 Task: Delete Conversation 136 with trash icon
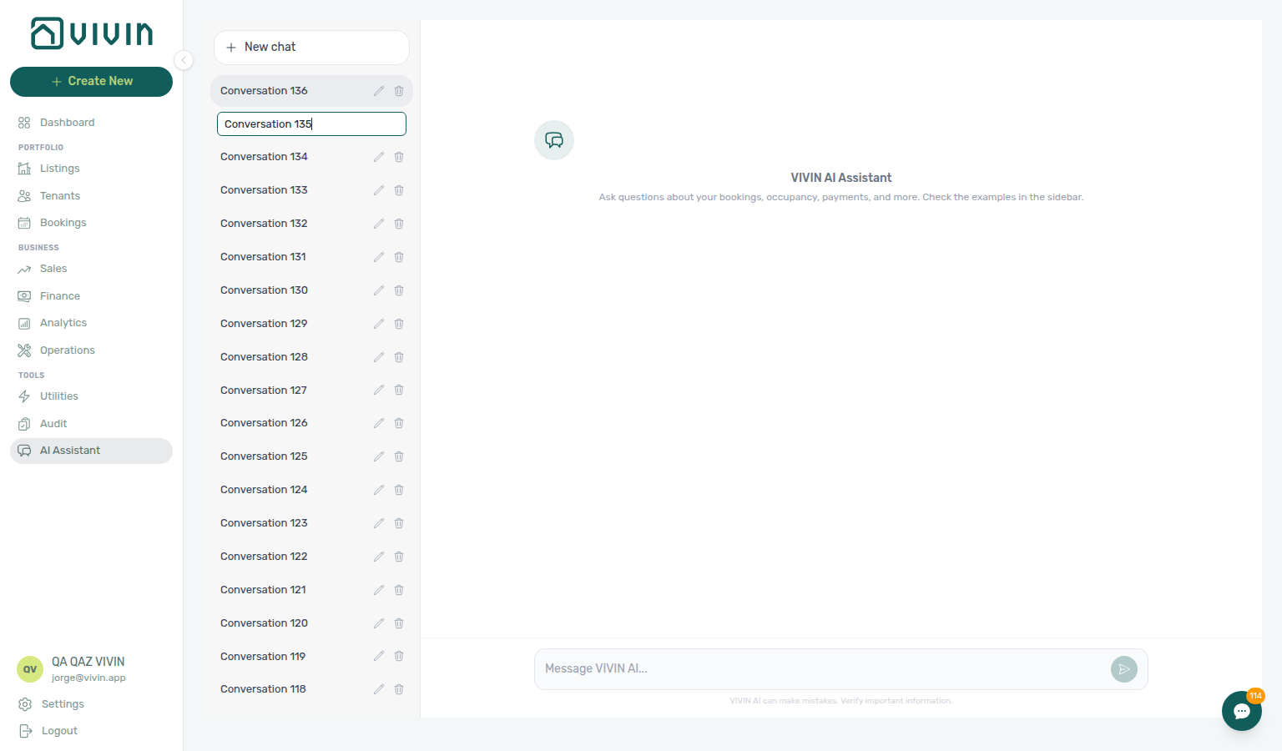399,91
